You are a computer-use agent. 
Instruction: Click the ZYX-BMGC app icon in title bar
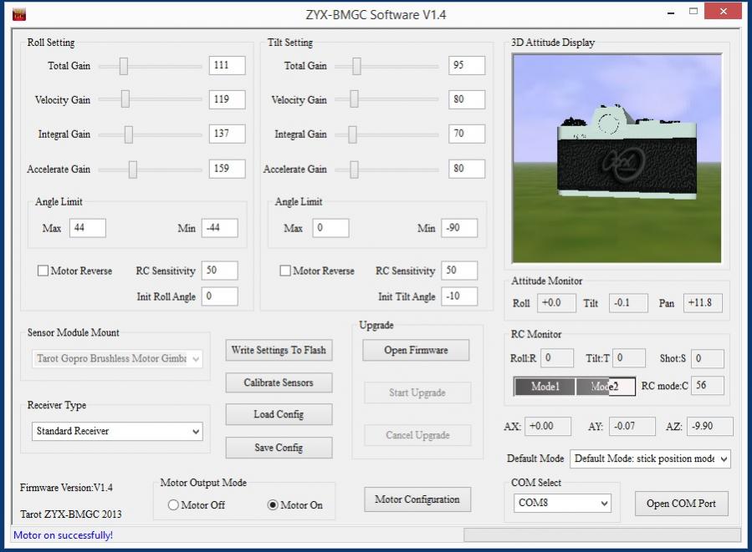[x=19, y=15]
